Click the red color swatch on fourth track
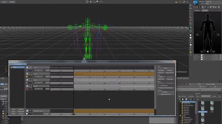The image size is (222, 124). [27, 89]
